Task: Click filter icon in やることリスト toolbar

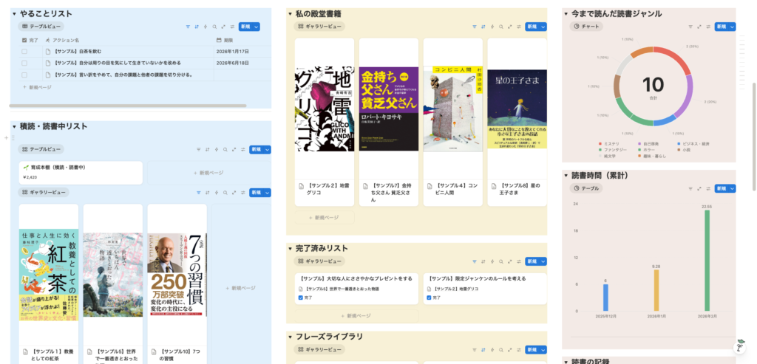Action: pyautogui.click(x=188, y=27)
